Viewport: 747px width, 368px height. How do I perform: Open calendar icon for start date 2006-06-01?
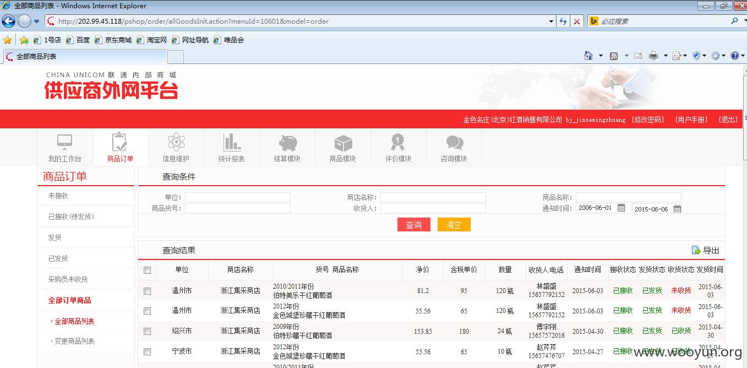tap(621, 208)
